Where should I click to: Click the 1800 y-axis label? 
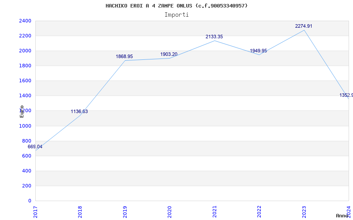(x=25, y=66)
